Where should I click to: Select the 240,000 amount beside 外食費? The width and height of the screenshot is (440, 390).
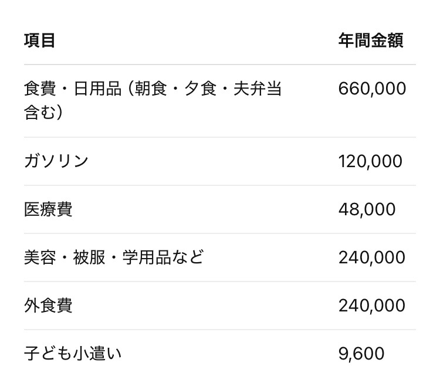(371, 306)
